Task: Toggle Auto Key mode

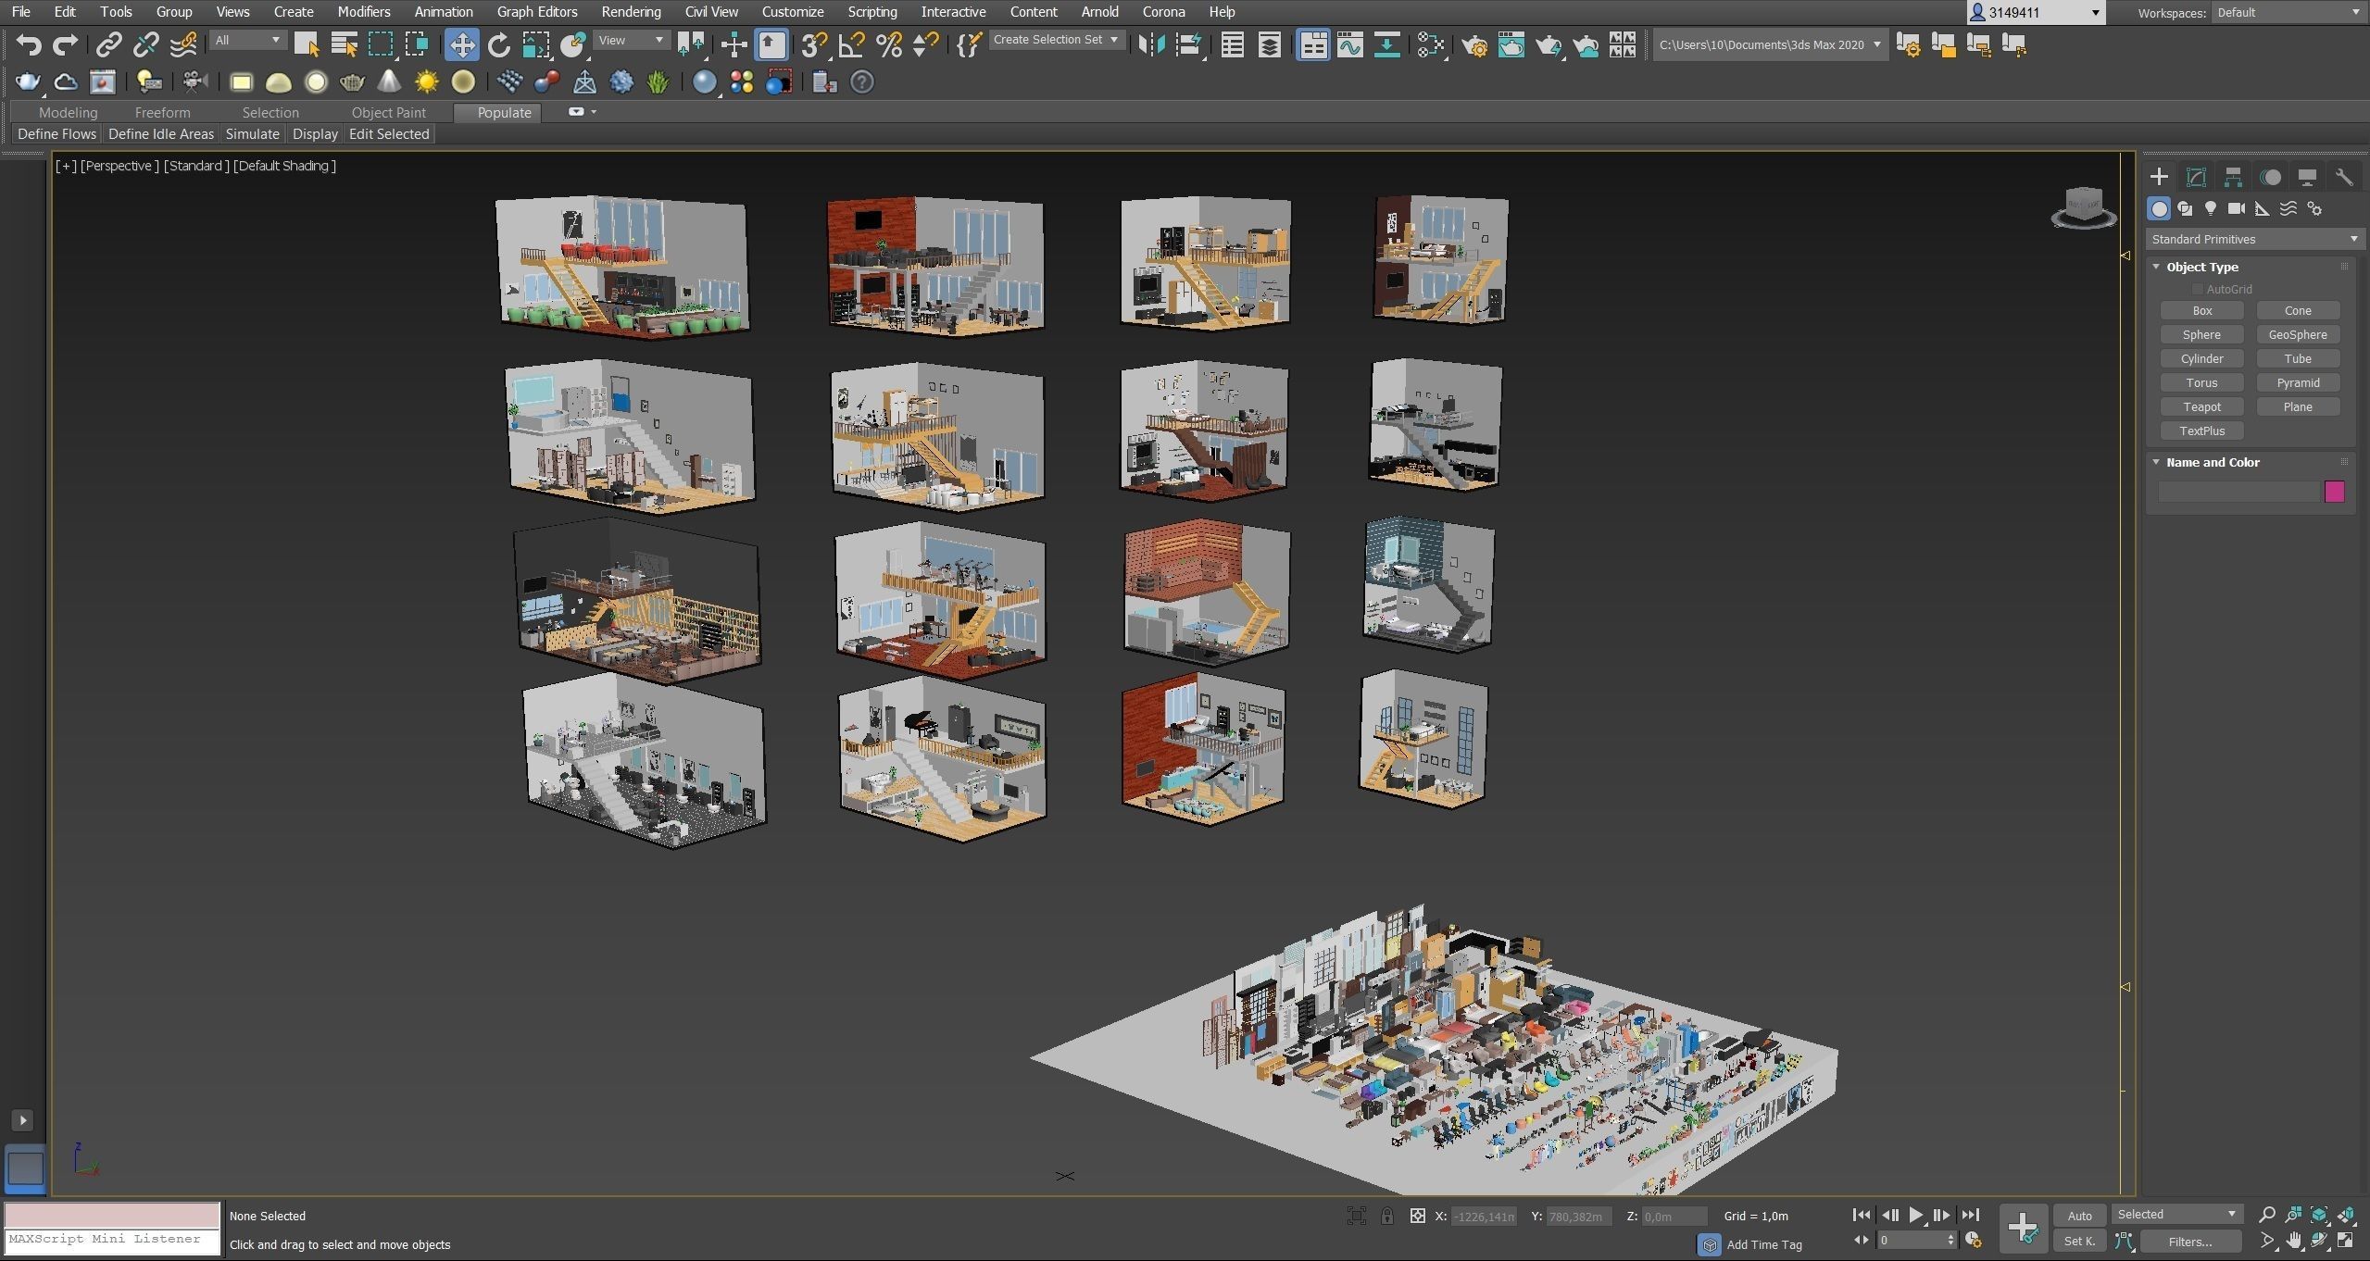Action: coord(2079,1216)
